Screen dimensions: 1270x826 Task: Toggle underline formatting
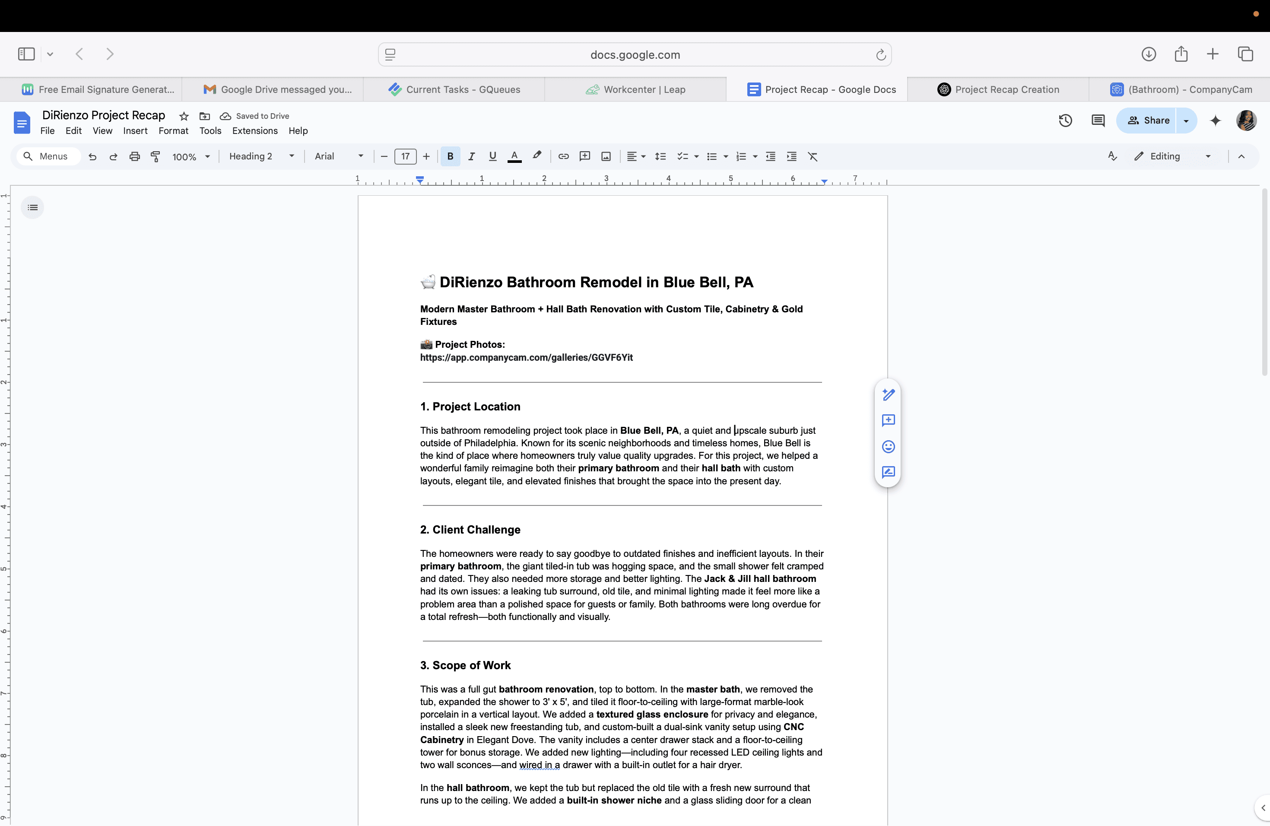492,156
